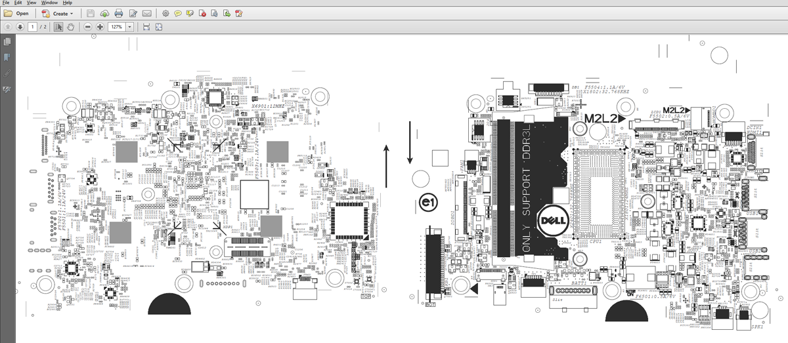Image resolution: width=788 pixels, height=343 pixels.
Task: Click the Extract Pages icon with the green arrow
Action: [x=226, y=13]
